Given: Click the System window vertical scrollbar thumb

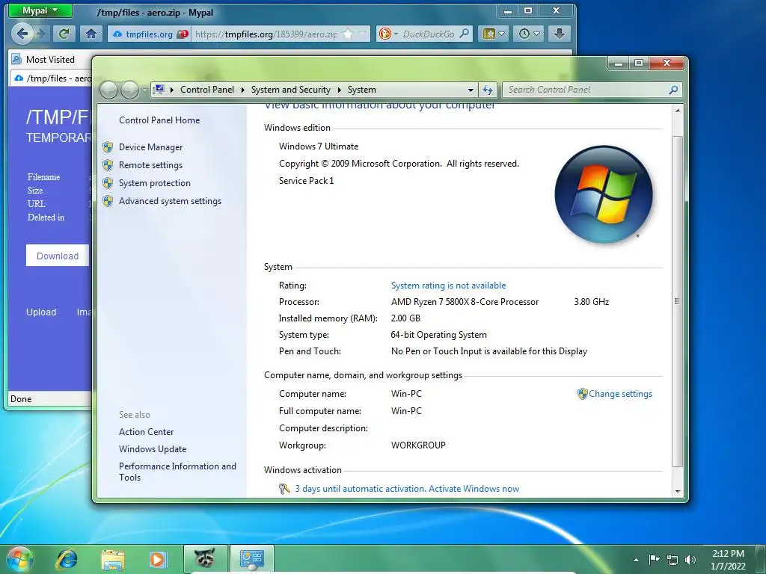Looking at the screenshot, I should click(x=677, y=301).
